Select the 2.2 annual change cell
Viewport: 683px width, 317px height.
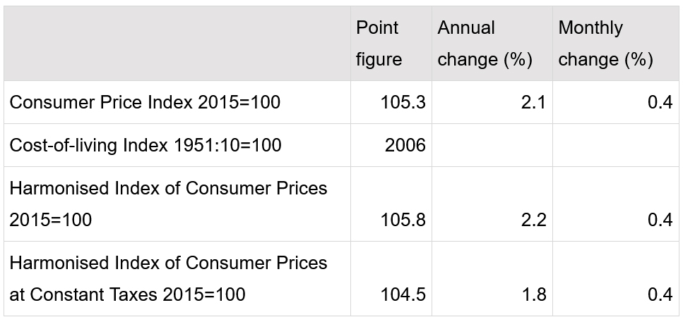[x=492, y=204]
